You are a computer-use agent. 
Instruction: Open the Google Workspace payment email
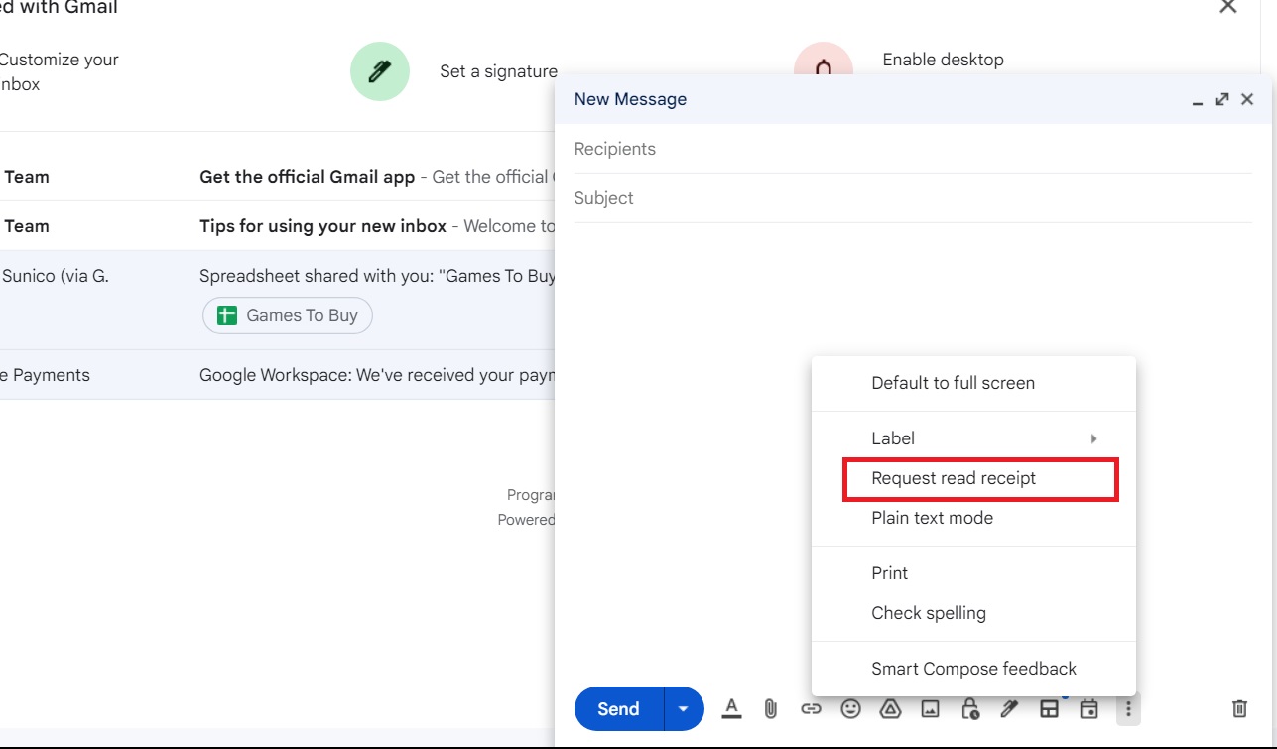(x=278, y=375)
